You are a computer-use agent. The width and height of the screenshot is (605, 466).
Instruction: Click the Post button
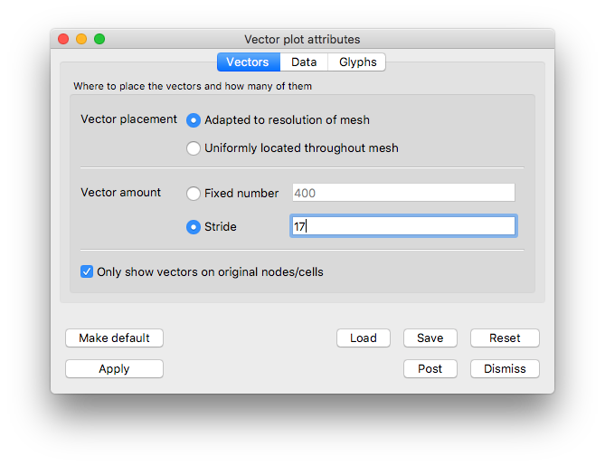coord(430,369)
